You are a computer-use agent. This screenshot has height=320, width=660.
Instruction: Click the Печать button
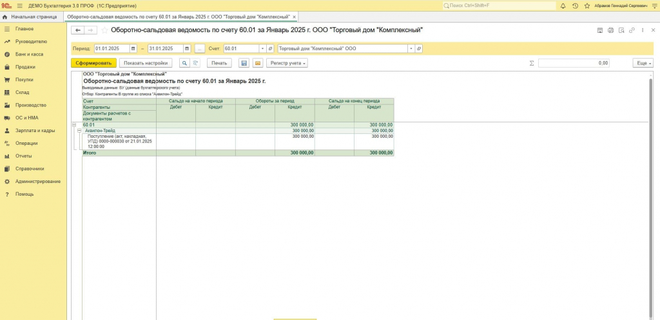coord(219,63)
